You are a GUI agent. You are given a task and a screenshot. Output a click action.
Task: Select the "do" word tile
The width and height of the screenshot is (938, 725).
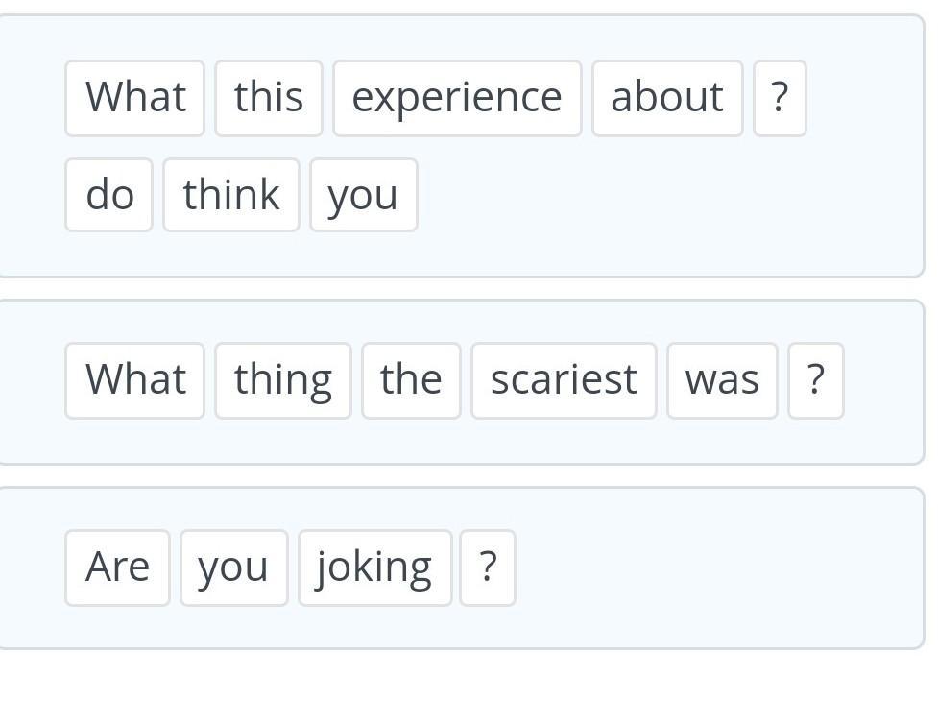click(x=108, y=195)
